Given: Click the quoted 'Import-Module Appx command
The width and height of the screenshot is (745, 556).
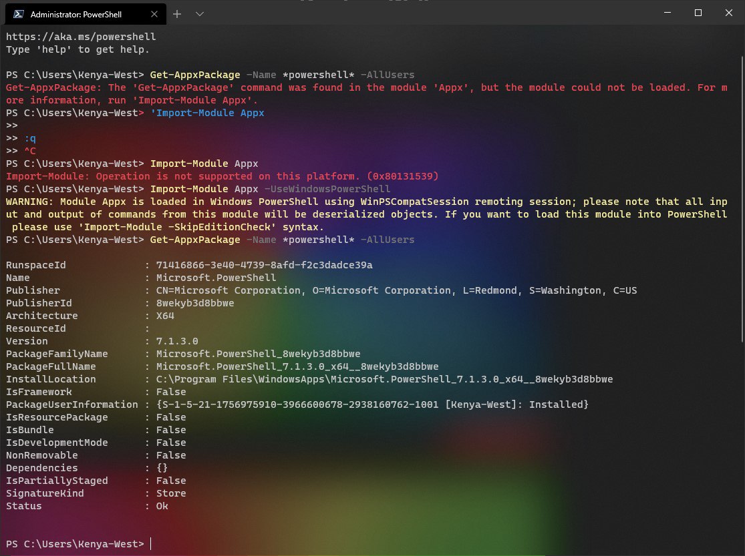Looking at the screenshot, I should pos(207,113).
